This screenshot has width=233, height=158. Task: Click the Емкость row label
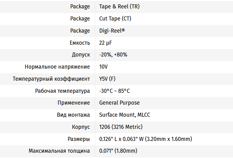[x=80, y=43]
